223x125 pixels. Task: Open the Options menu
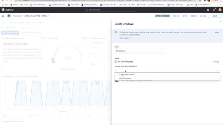click(176, 16)
